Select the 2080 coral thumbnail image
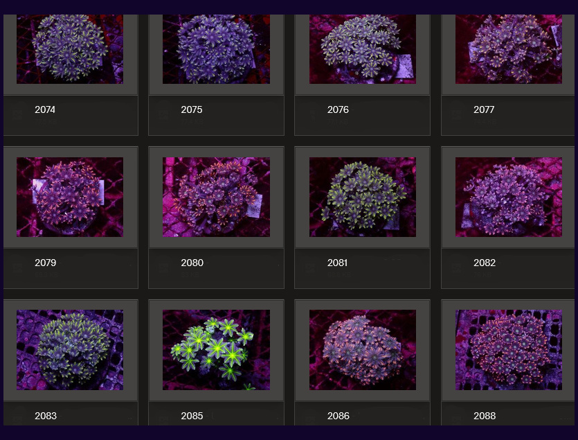The image size is (578, 440). [x=216, y=197]
